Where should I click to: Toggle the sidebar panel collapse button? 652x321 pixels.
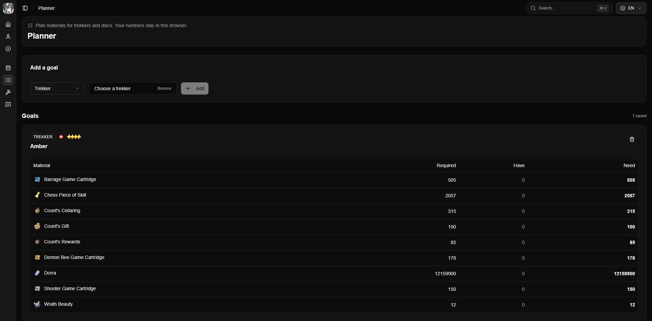click(x=25, y=8)
